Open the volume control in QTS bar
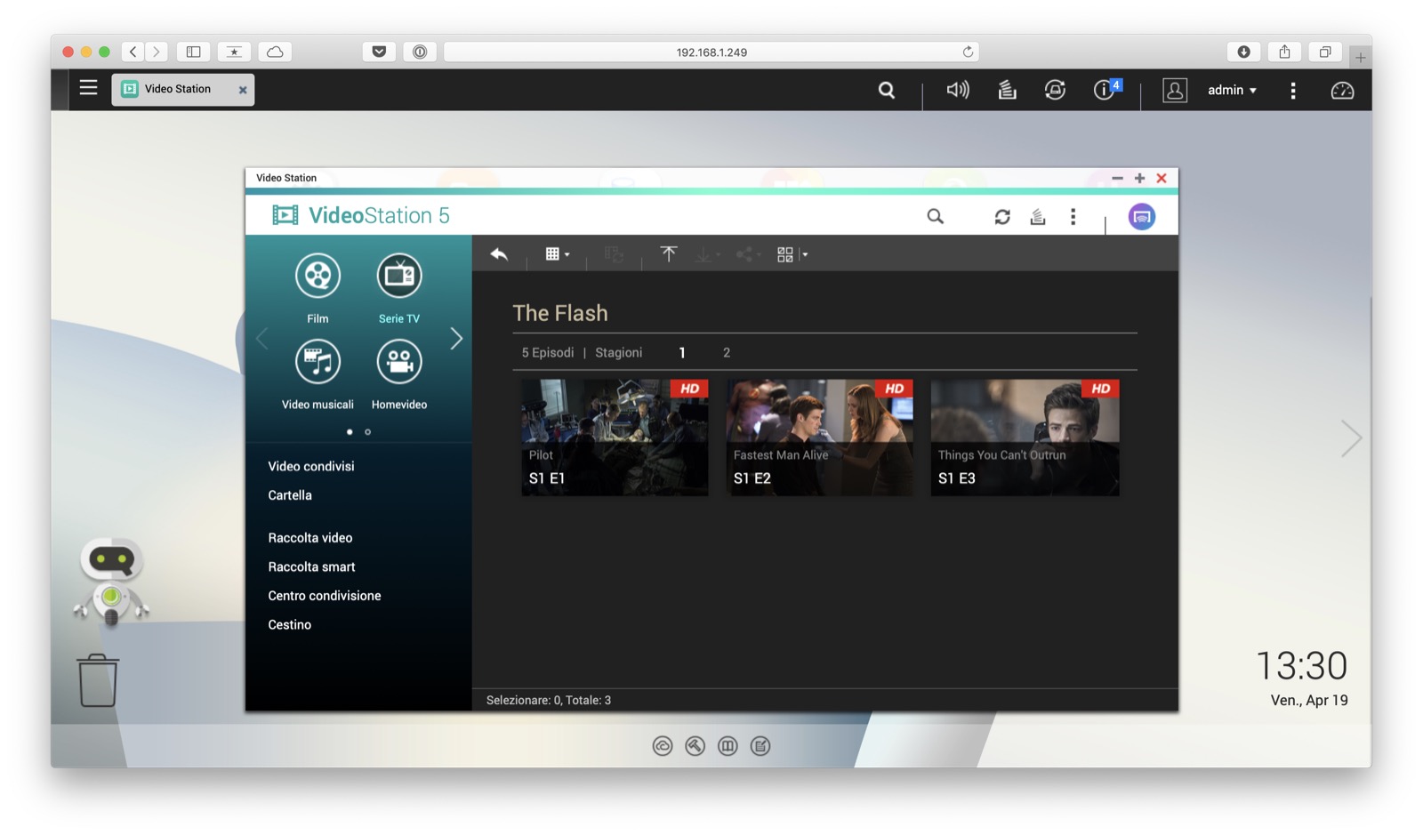 pos(958,90)
